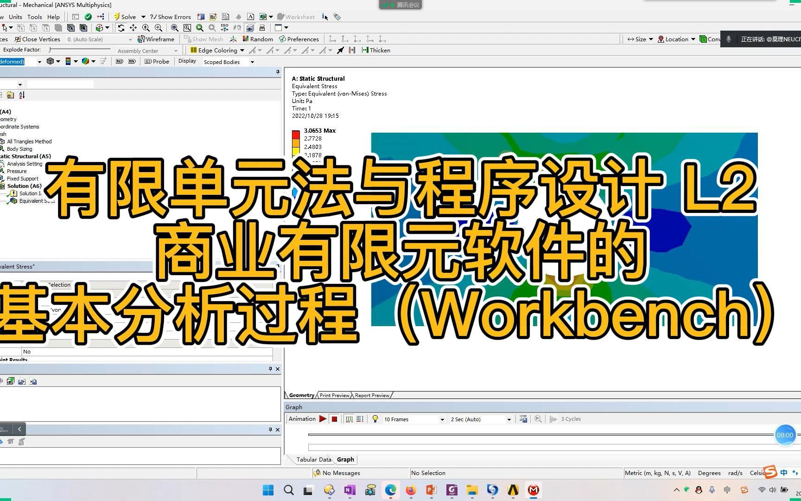
Task: Select result sets animation frames icon
Action: (360, 419)
